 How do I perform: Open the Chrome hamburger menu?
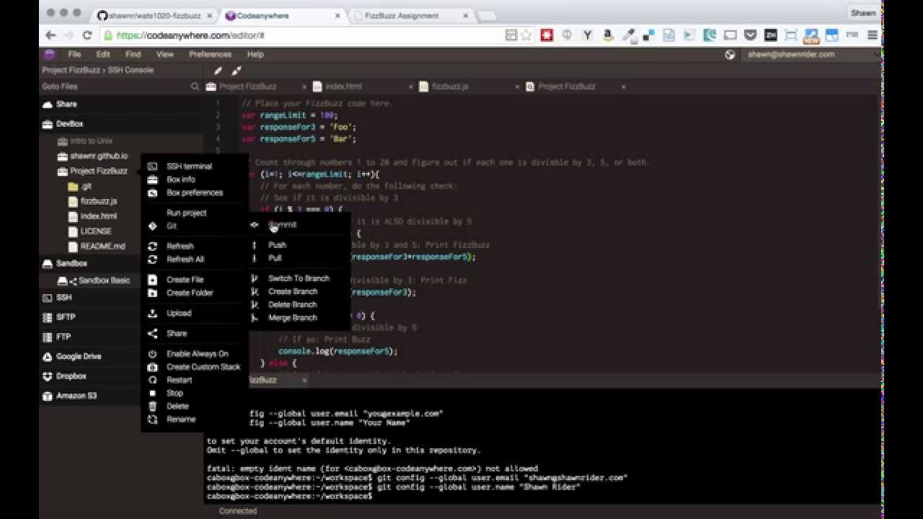pos(873,35)
